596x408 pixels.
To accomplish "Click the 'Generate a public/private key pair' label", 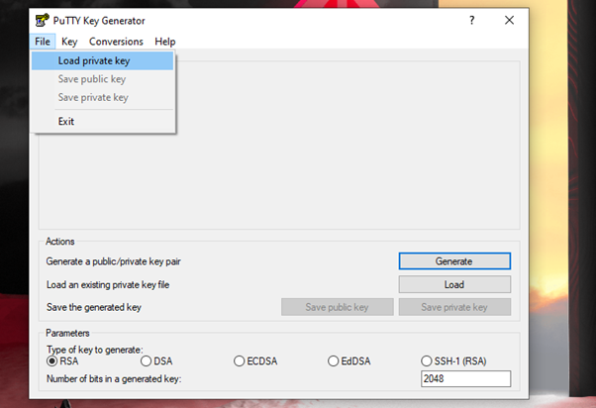I will click(x=113, y=261).
